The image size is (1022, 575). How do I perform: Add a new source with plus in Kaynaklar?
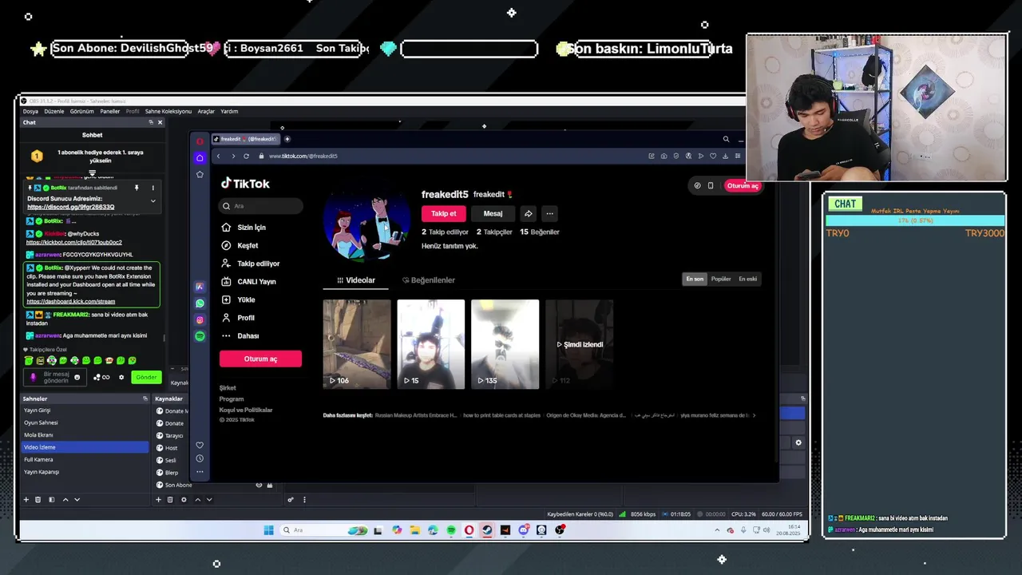(158, 500)
